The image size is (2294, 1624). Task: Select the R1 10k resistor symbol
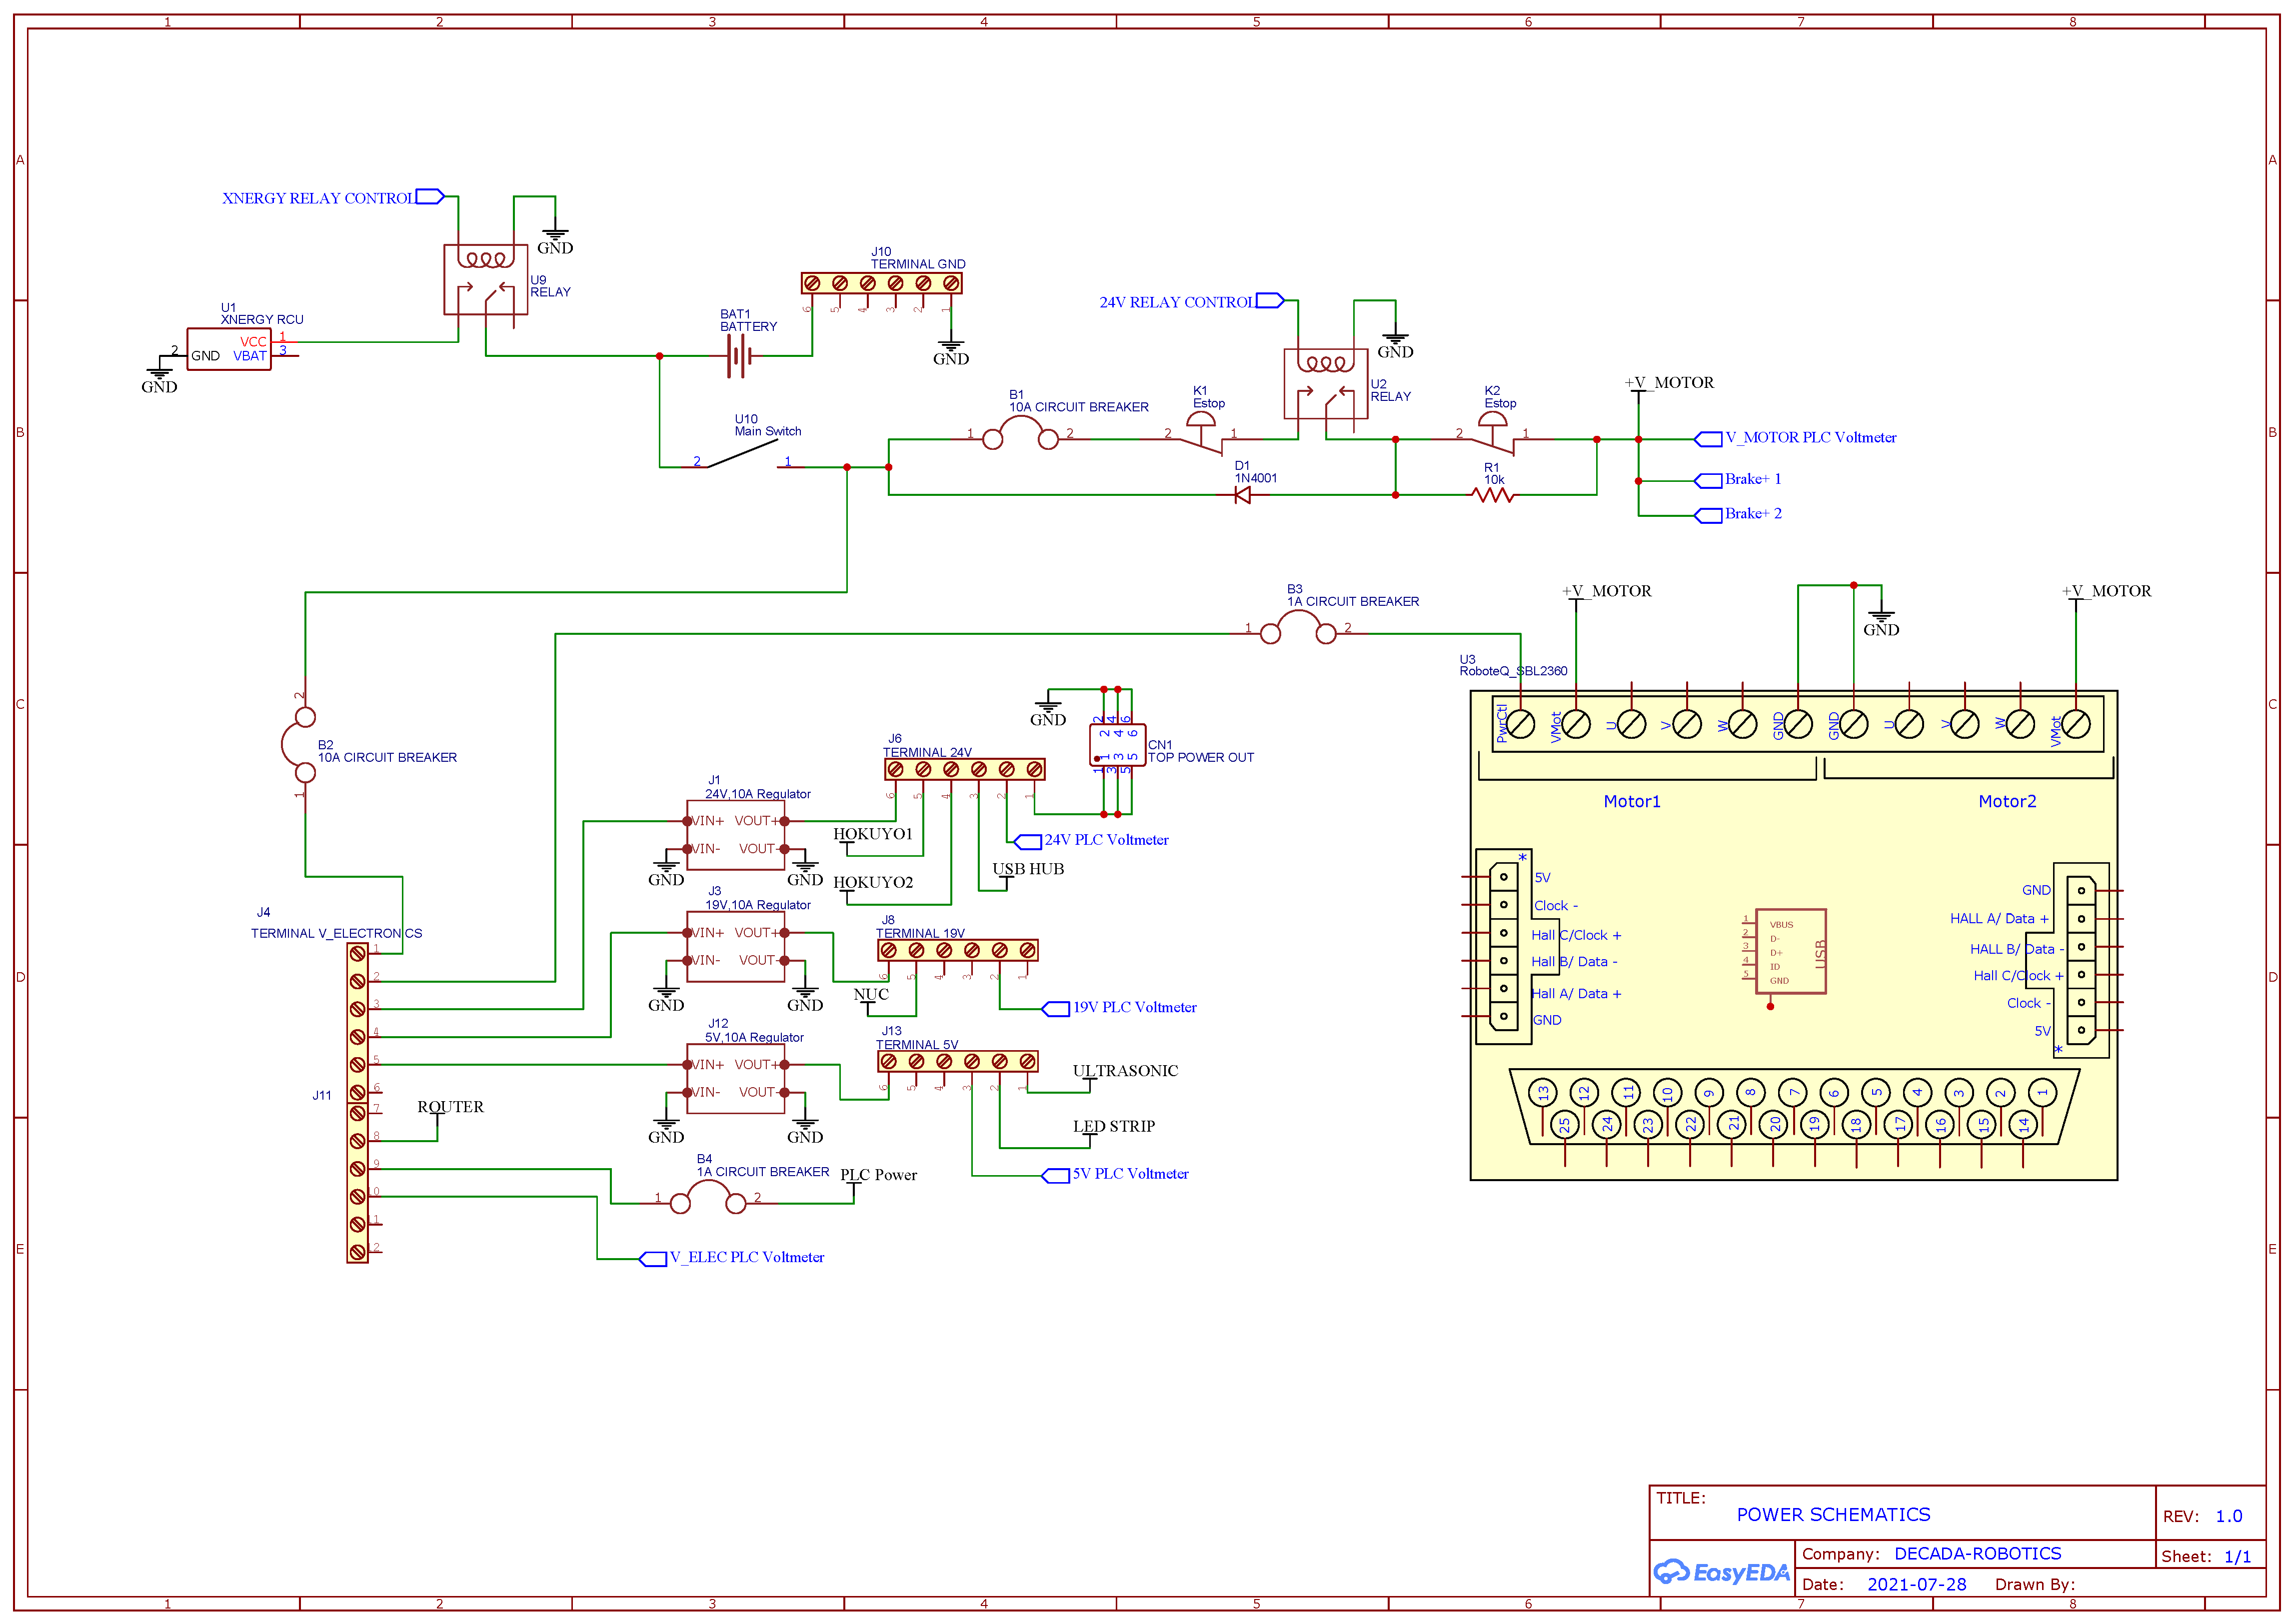point(1493,495)
